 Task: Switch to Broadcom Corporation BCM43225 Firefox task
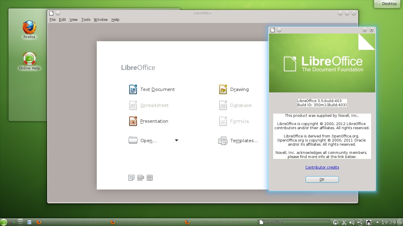(71, 222)
